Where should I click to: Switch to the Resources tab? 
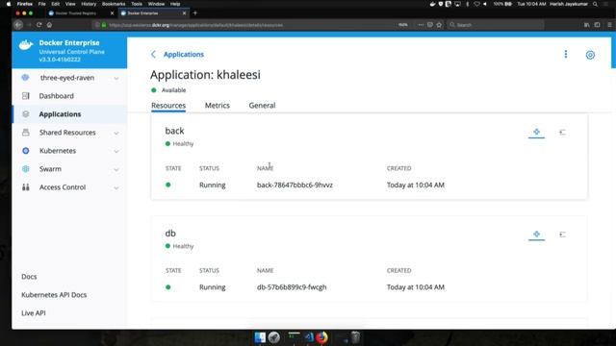tap(168, 105)
